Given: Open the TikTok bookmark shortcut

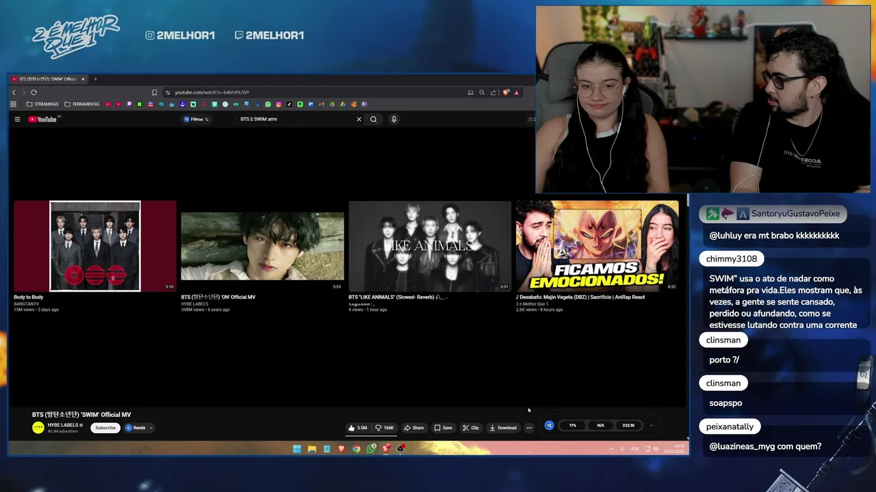Looking at the screenshot, I should [x=289, y=104].
